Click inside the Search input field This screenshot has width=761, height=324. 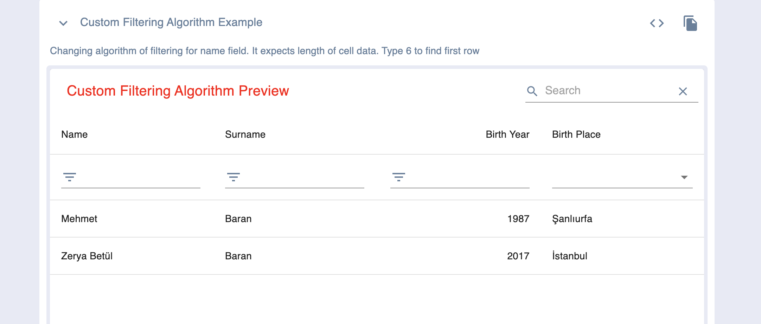(x=598, y=91)
